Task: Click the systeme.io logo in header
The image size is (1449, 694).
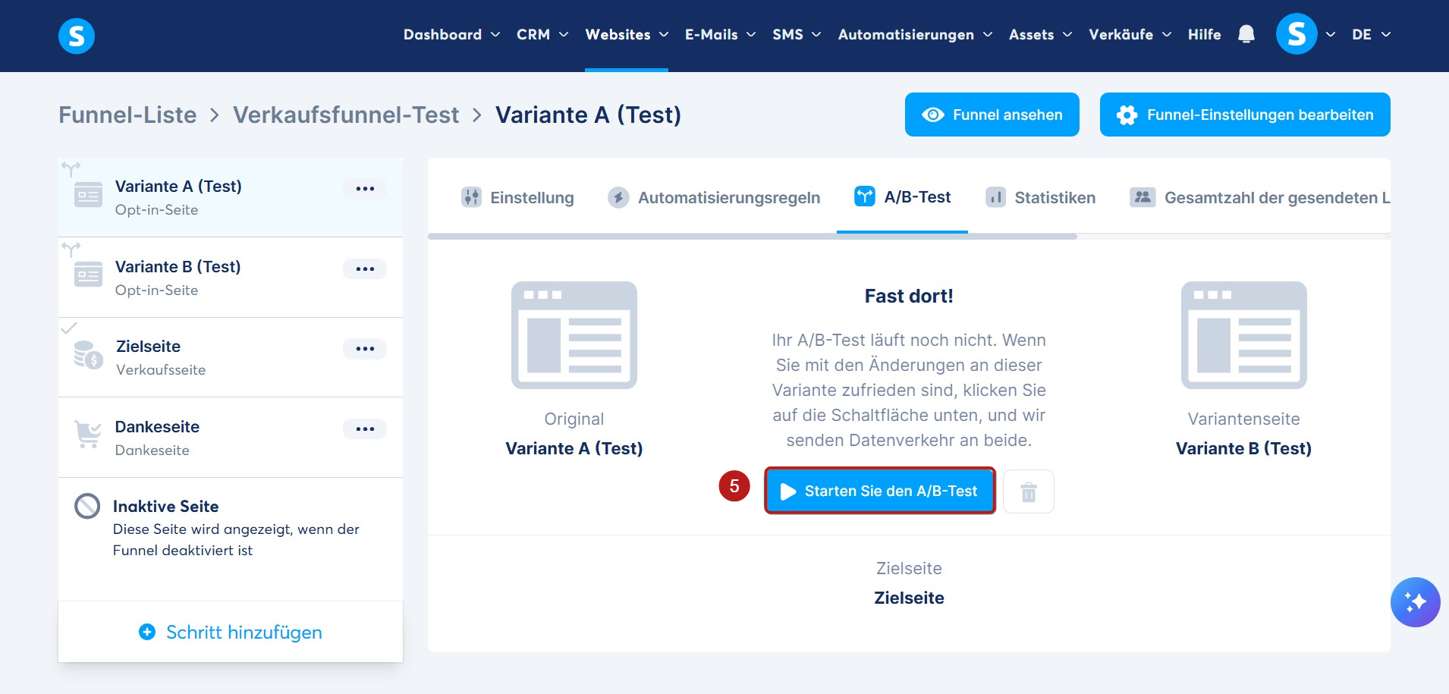Action: 77,36
